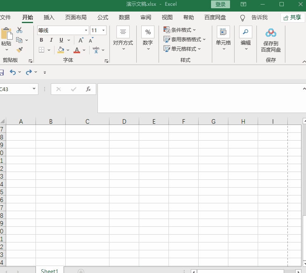Click the Undo arrow icon
This screenshot has height=273, width=306.
[13, 72]
